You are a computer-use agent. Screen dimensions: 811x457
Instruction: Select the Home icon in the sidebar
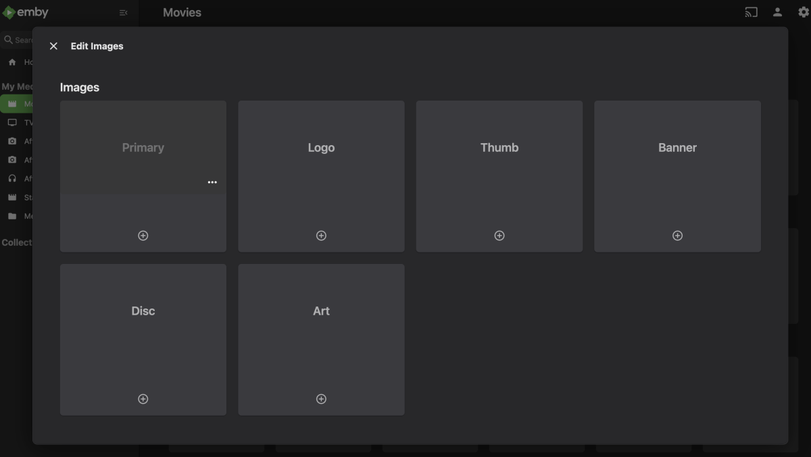[x=13, y=61]
